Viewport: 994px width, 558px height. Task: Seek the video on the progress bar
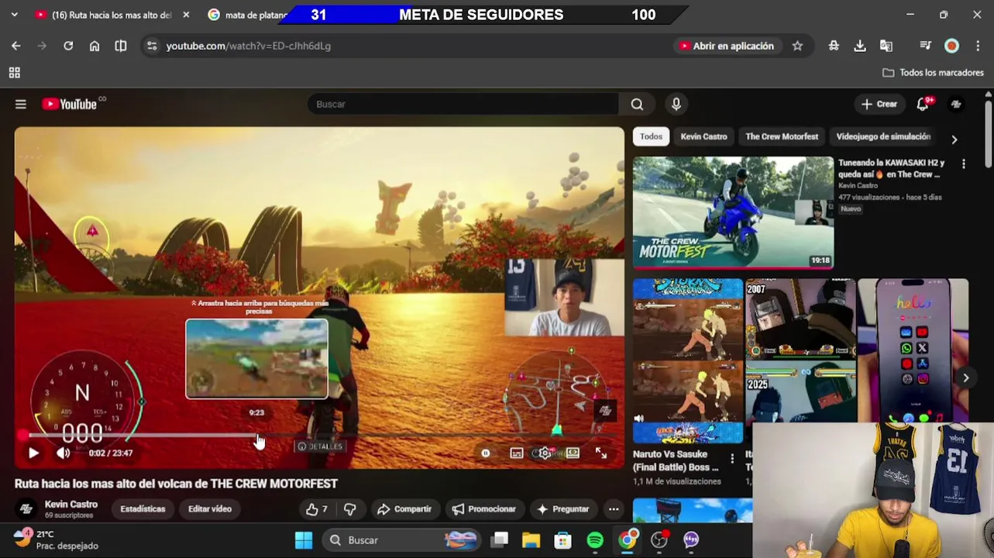[318, 436]
